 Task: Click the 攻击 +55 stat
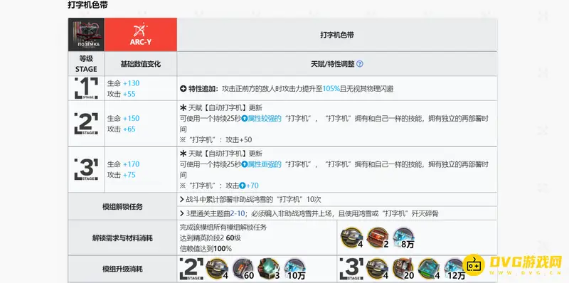click(121, 94)
